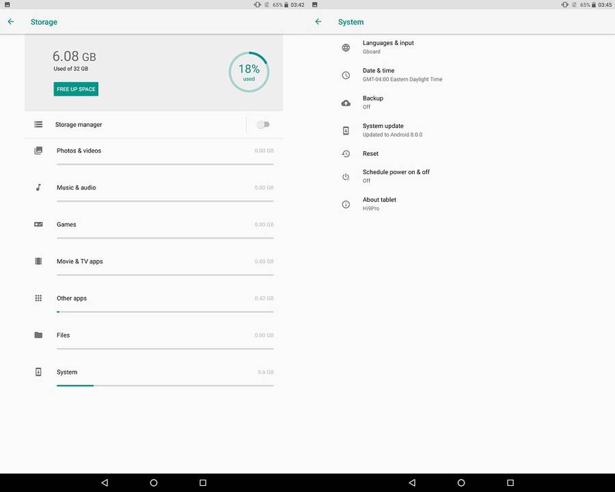This screenshot has height=492, width=615.
Task: Click the Date & time clock icon
Action: click(x=346, y=75)
